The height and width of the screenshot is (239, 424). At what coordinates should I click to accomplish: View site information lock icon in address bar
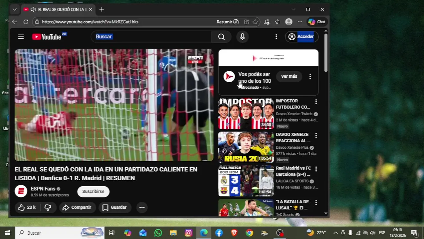coord(37,22)
